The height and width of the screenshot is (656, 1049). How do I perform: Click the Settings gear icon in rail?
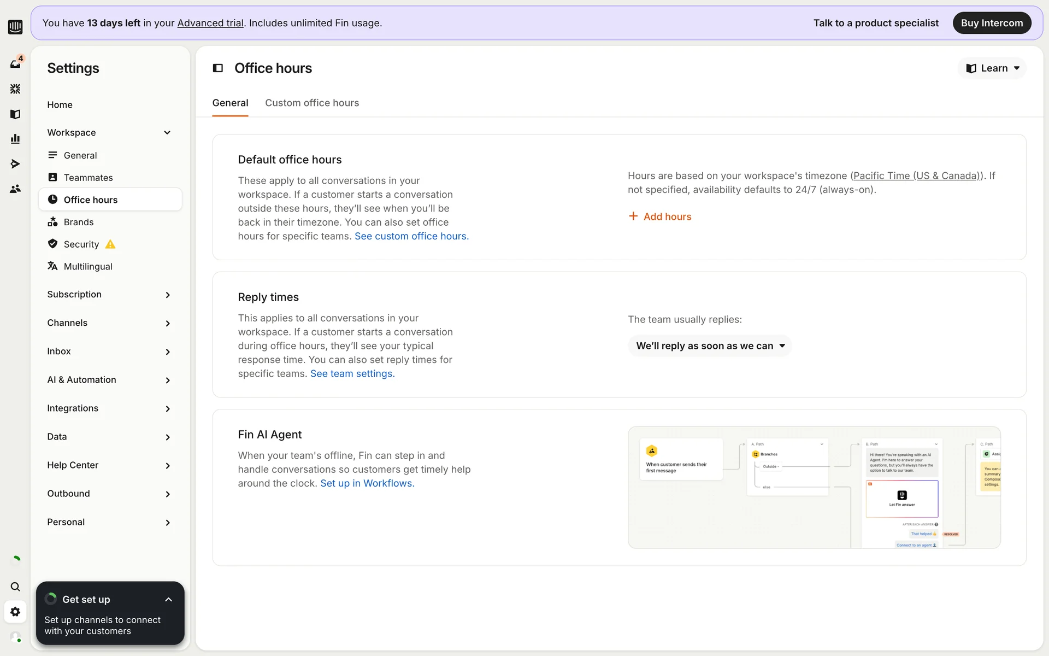tap(15, 612)
